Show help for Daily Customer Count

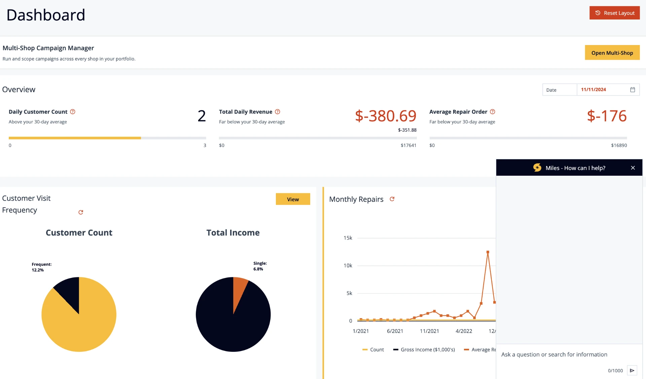tap(73, 112)
